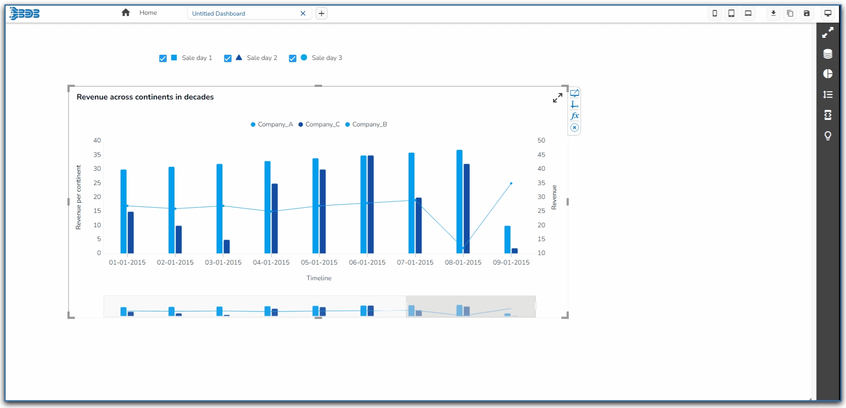Click the Company_A bar for 08-01-2015
The width and height of the screenshot is (846, 408).
tap(460, 202)
